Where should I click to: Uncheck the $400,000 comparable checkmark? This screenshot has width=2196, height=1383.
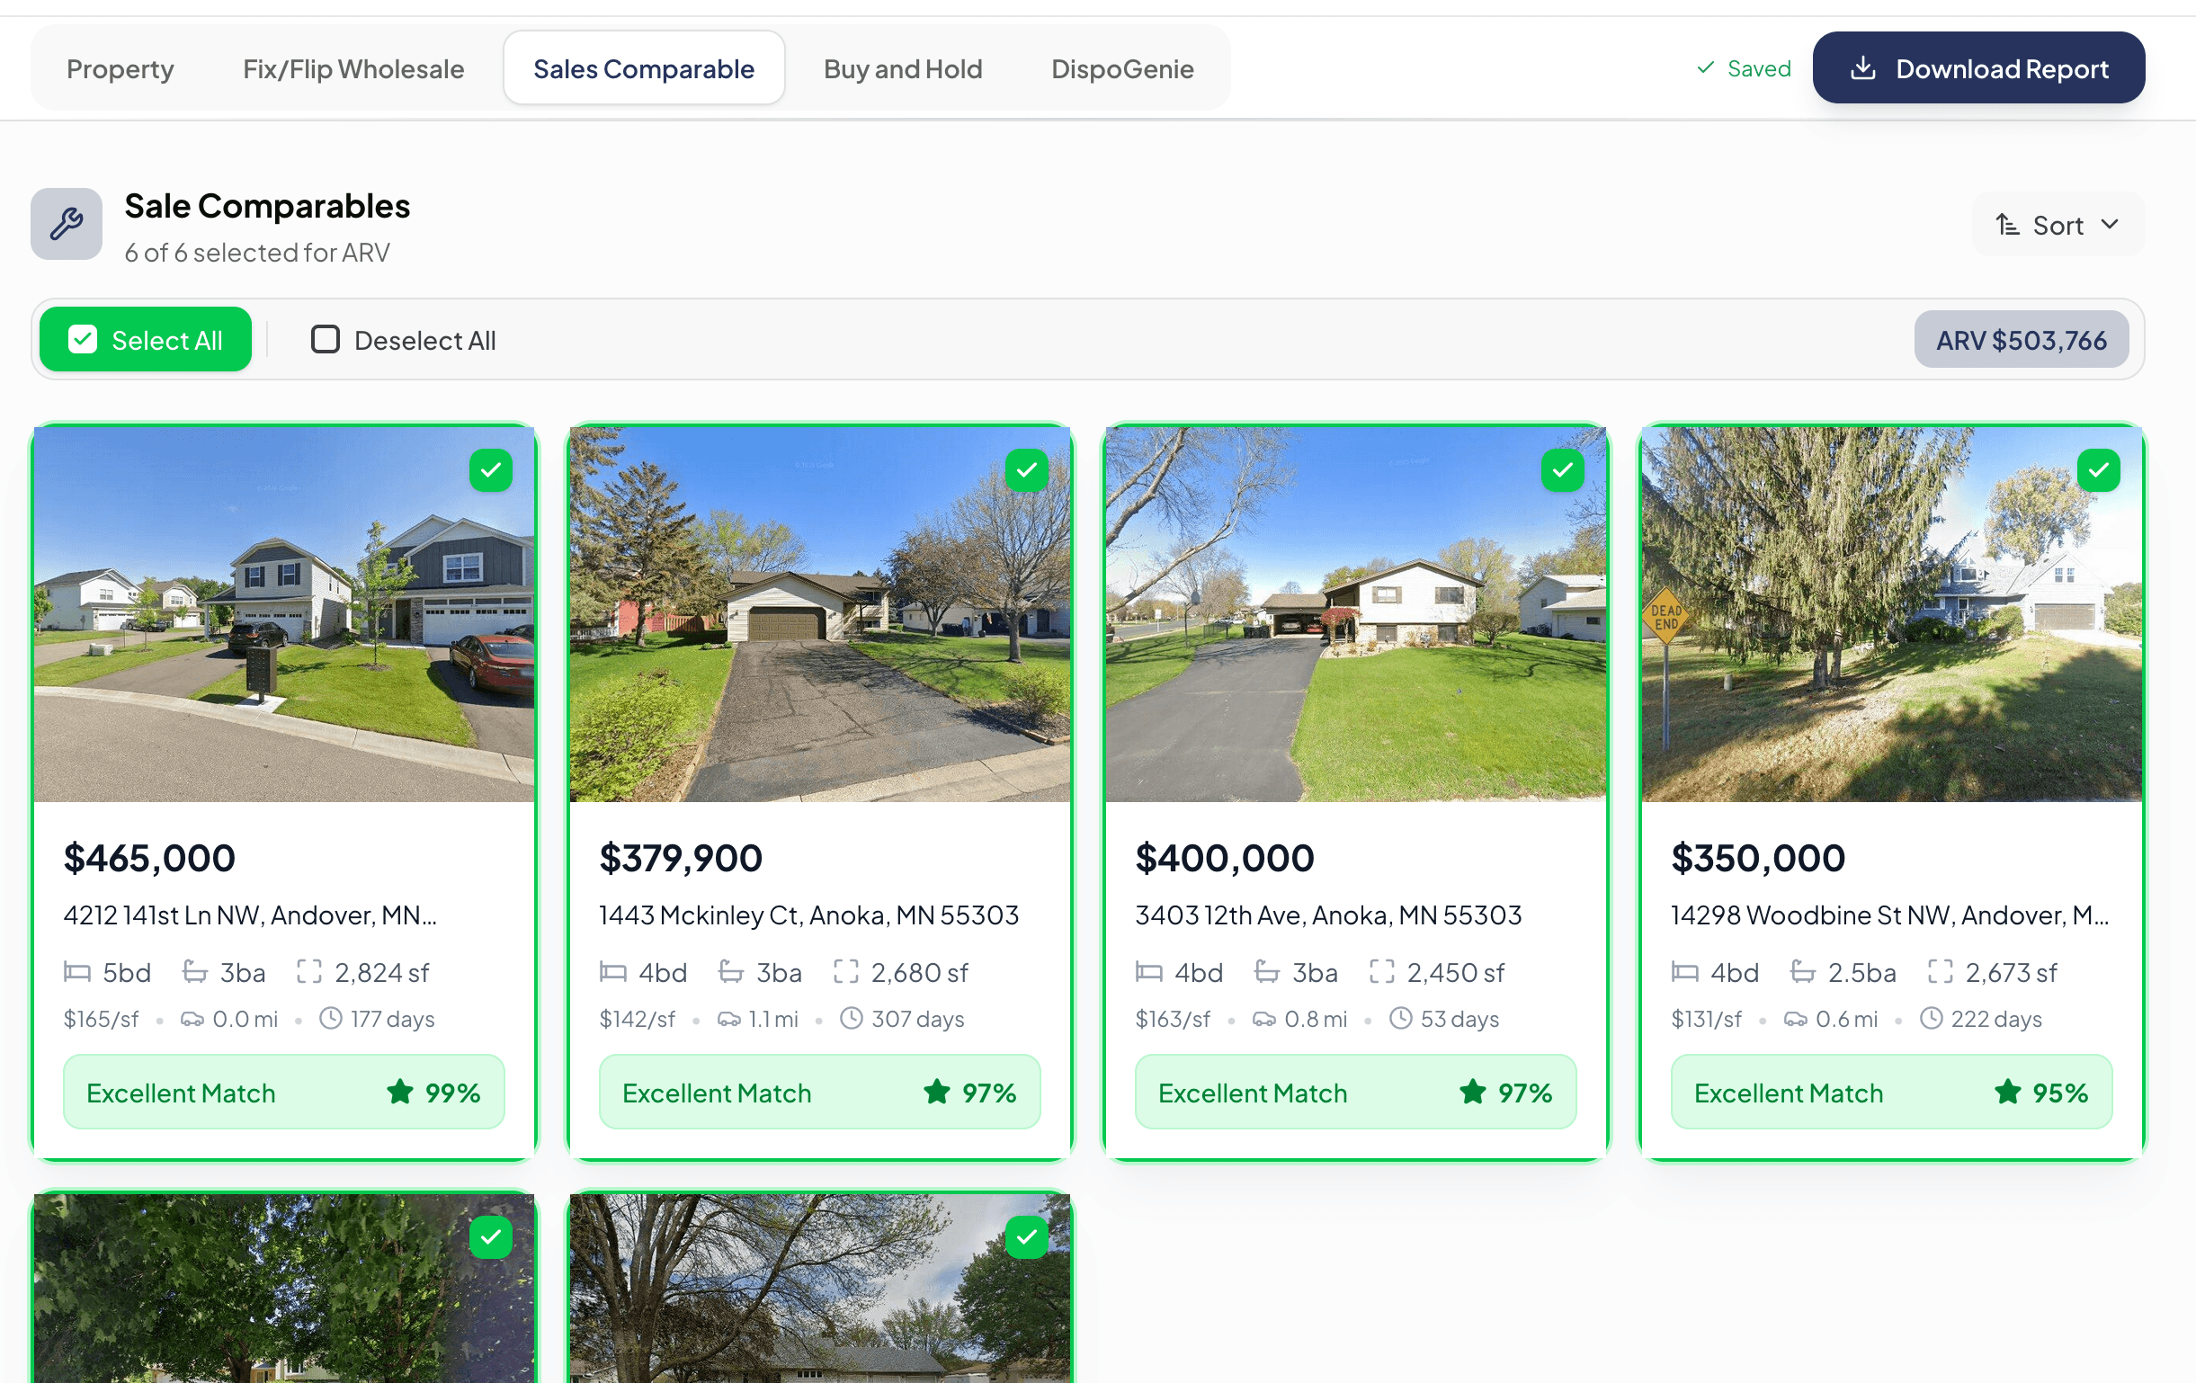(1562, 470)
